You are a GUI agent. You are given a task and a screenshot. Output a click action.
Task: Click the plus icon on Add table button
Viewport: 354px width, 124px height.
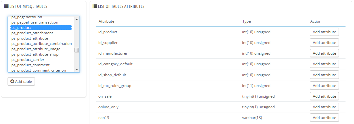coord(12,81)
